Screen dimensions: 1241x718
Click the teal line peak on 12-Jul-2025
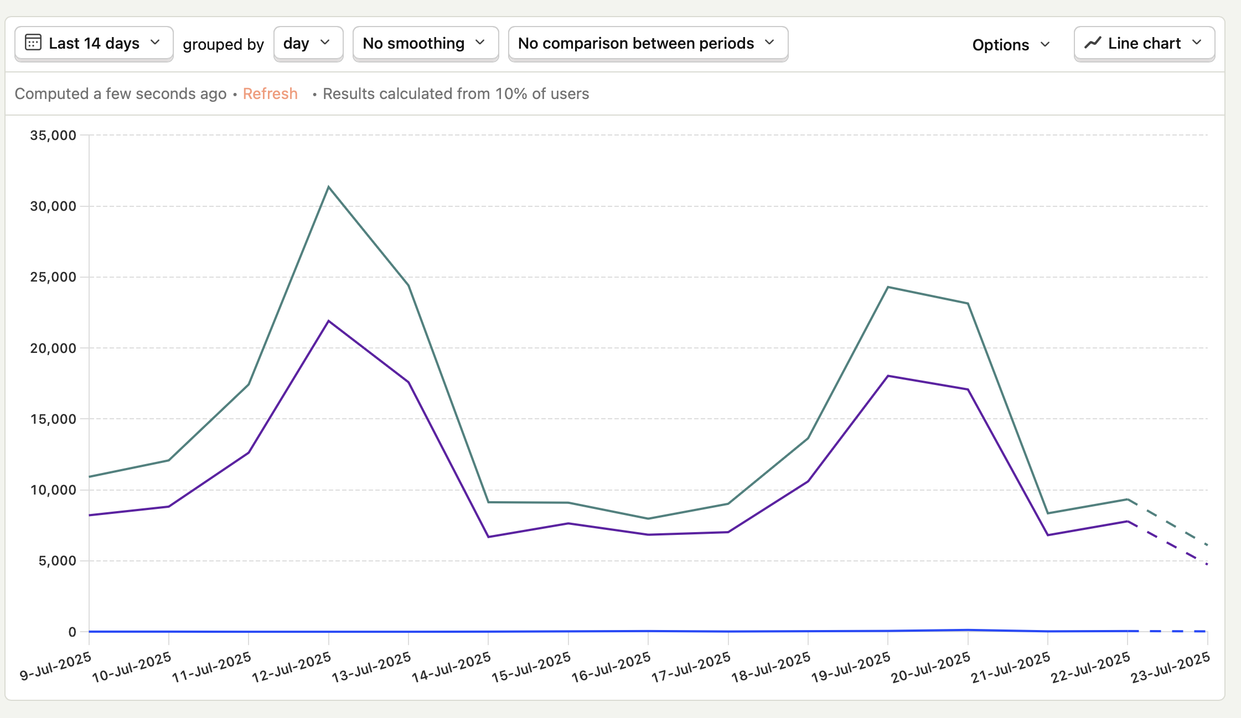(329, 187)
